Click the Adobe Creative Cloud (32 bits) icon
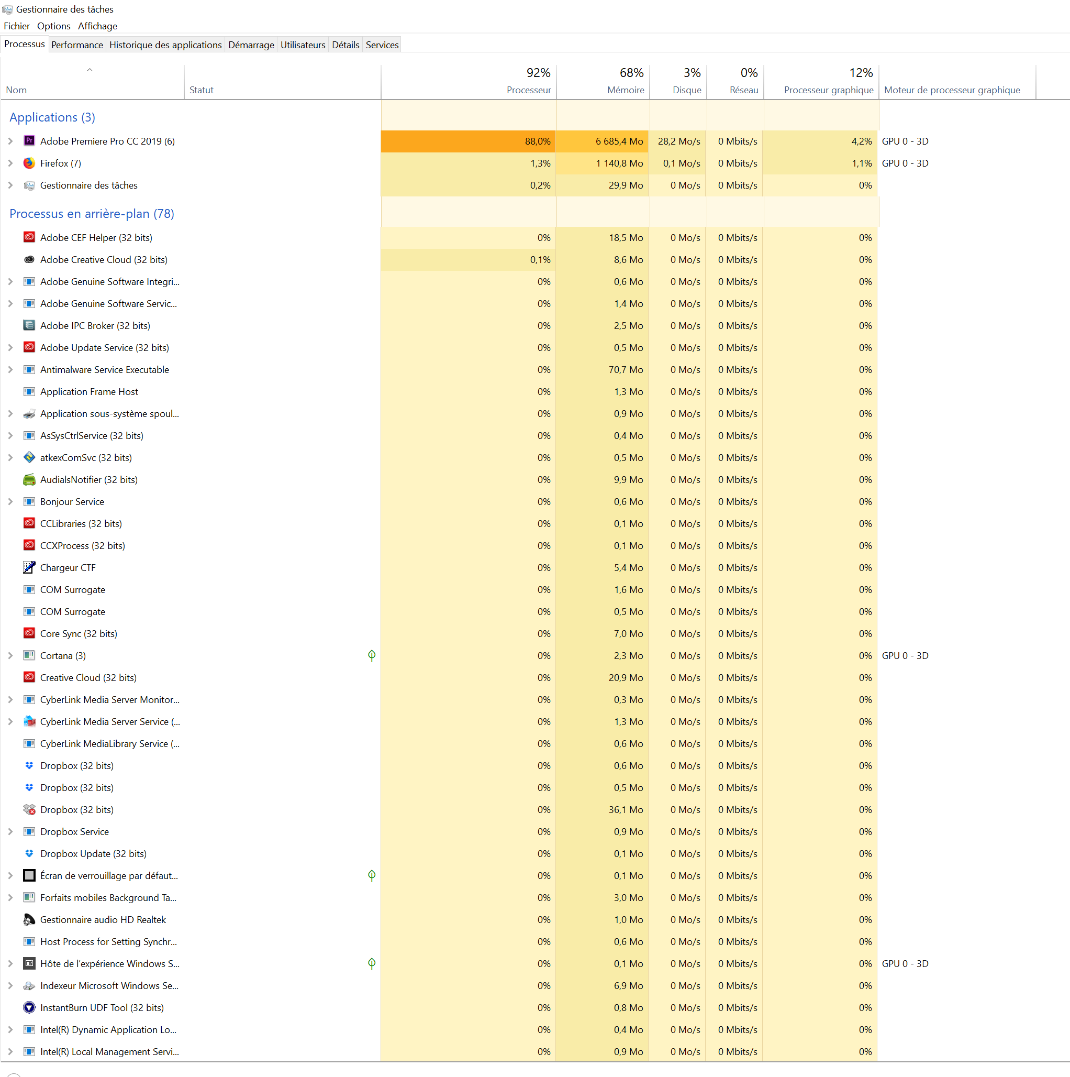The height and width of the screenshot is (1077, 1070). (x=29, y=260)
